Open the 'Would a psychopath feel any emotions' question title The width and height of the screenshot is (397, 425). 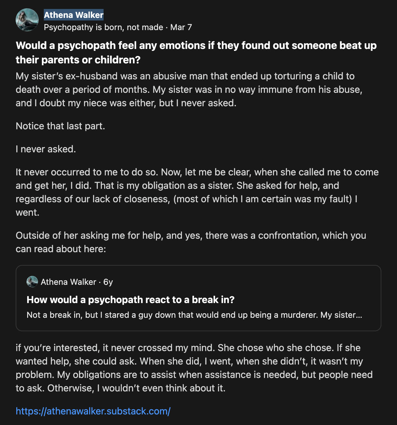(x=196, y=52)
